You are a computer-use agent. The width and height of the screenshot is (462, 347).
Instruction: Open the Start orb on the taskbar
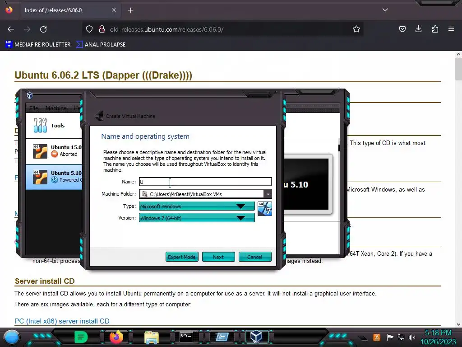pyautogui.click(x=12, y=337)
